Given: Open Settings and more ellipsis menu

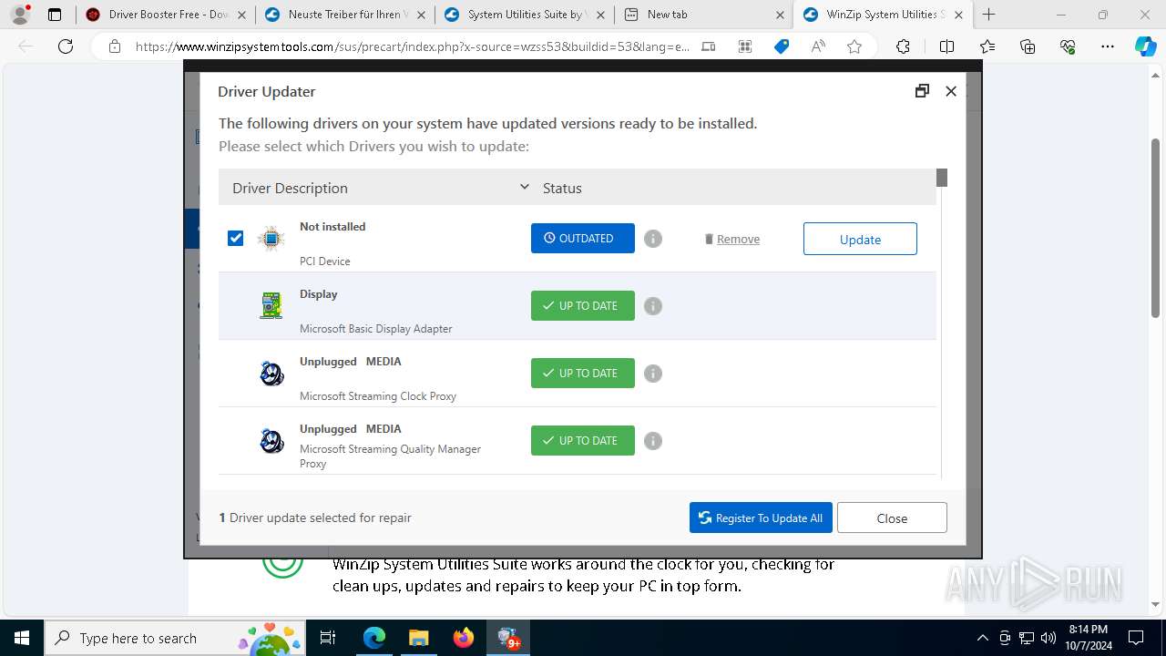Looking at the screenshot, I should point(1108,46).
